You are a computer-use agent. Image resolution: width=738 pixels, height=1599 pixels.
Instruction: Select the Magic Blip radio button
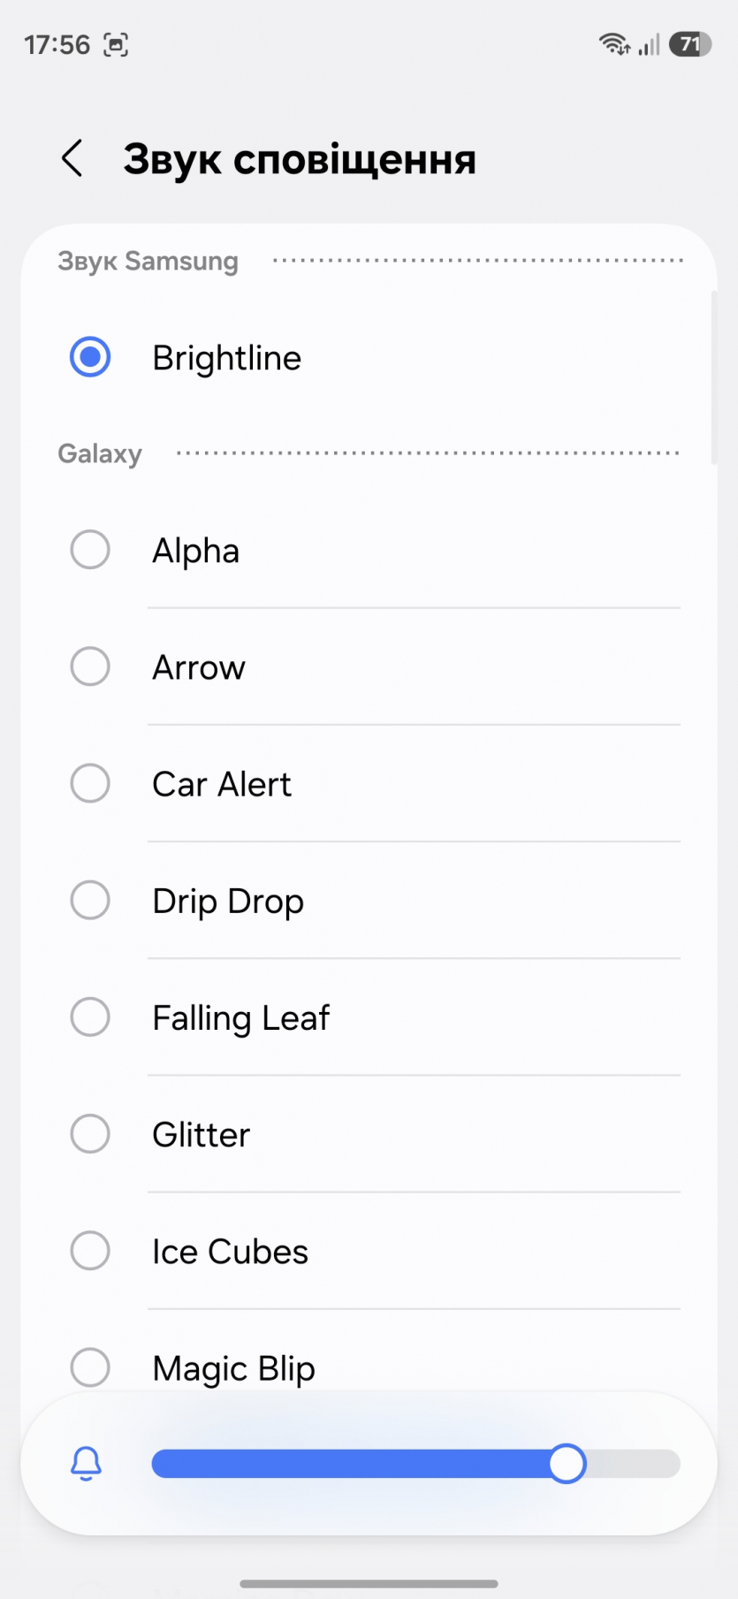click(x=90, y=1367)
